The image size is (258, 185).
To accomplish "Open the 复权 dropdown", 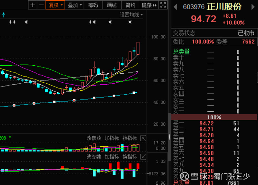I will [55, 5].
